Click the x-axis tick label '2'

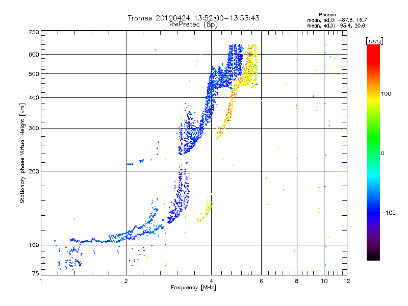pos(126,281)
